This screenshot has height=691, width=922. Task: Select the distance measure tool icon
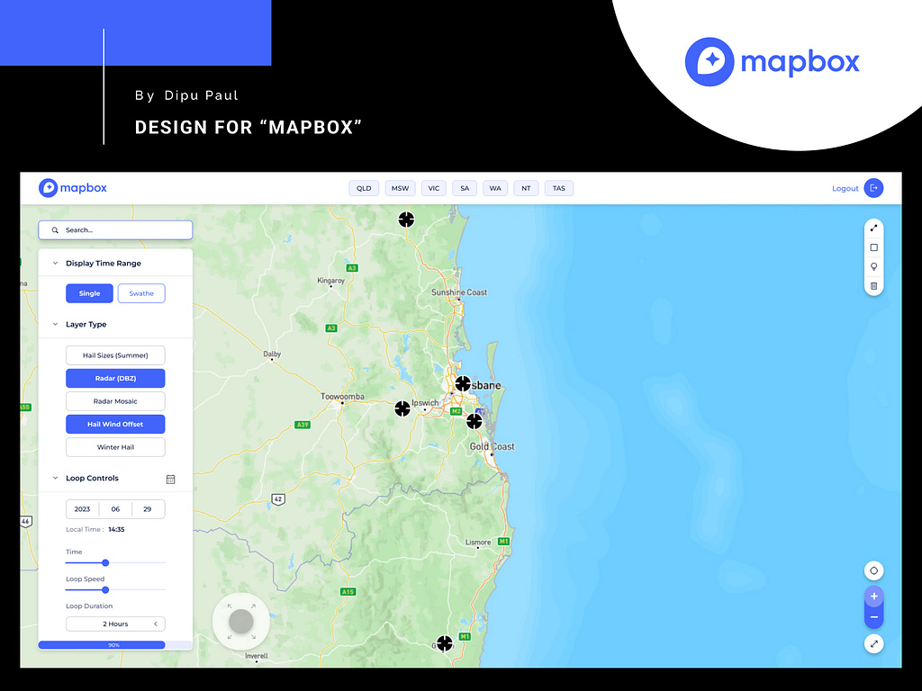[873, 228]
